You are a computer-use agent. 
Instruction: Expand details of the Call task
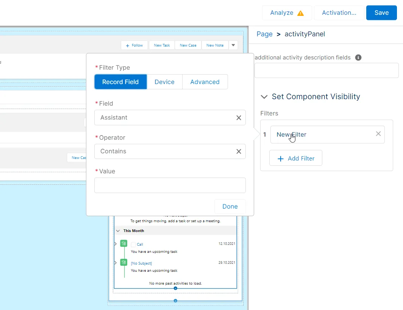point(115,243)
